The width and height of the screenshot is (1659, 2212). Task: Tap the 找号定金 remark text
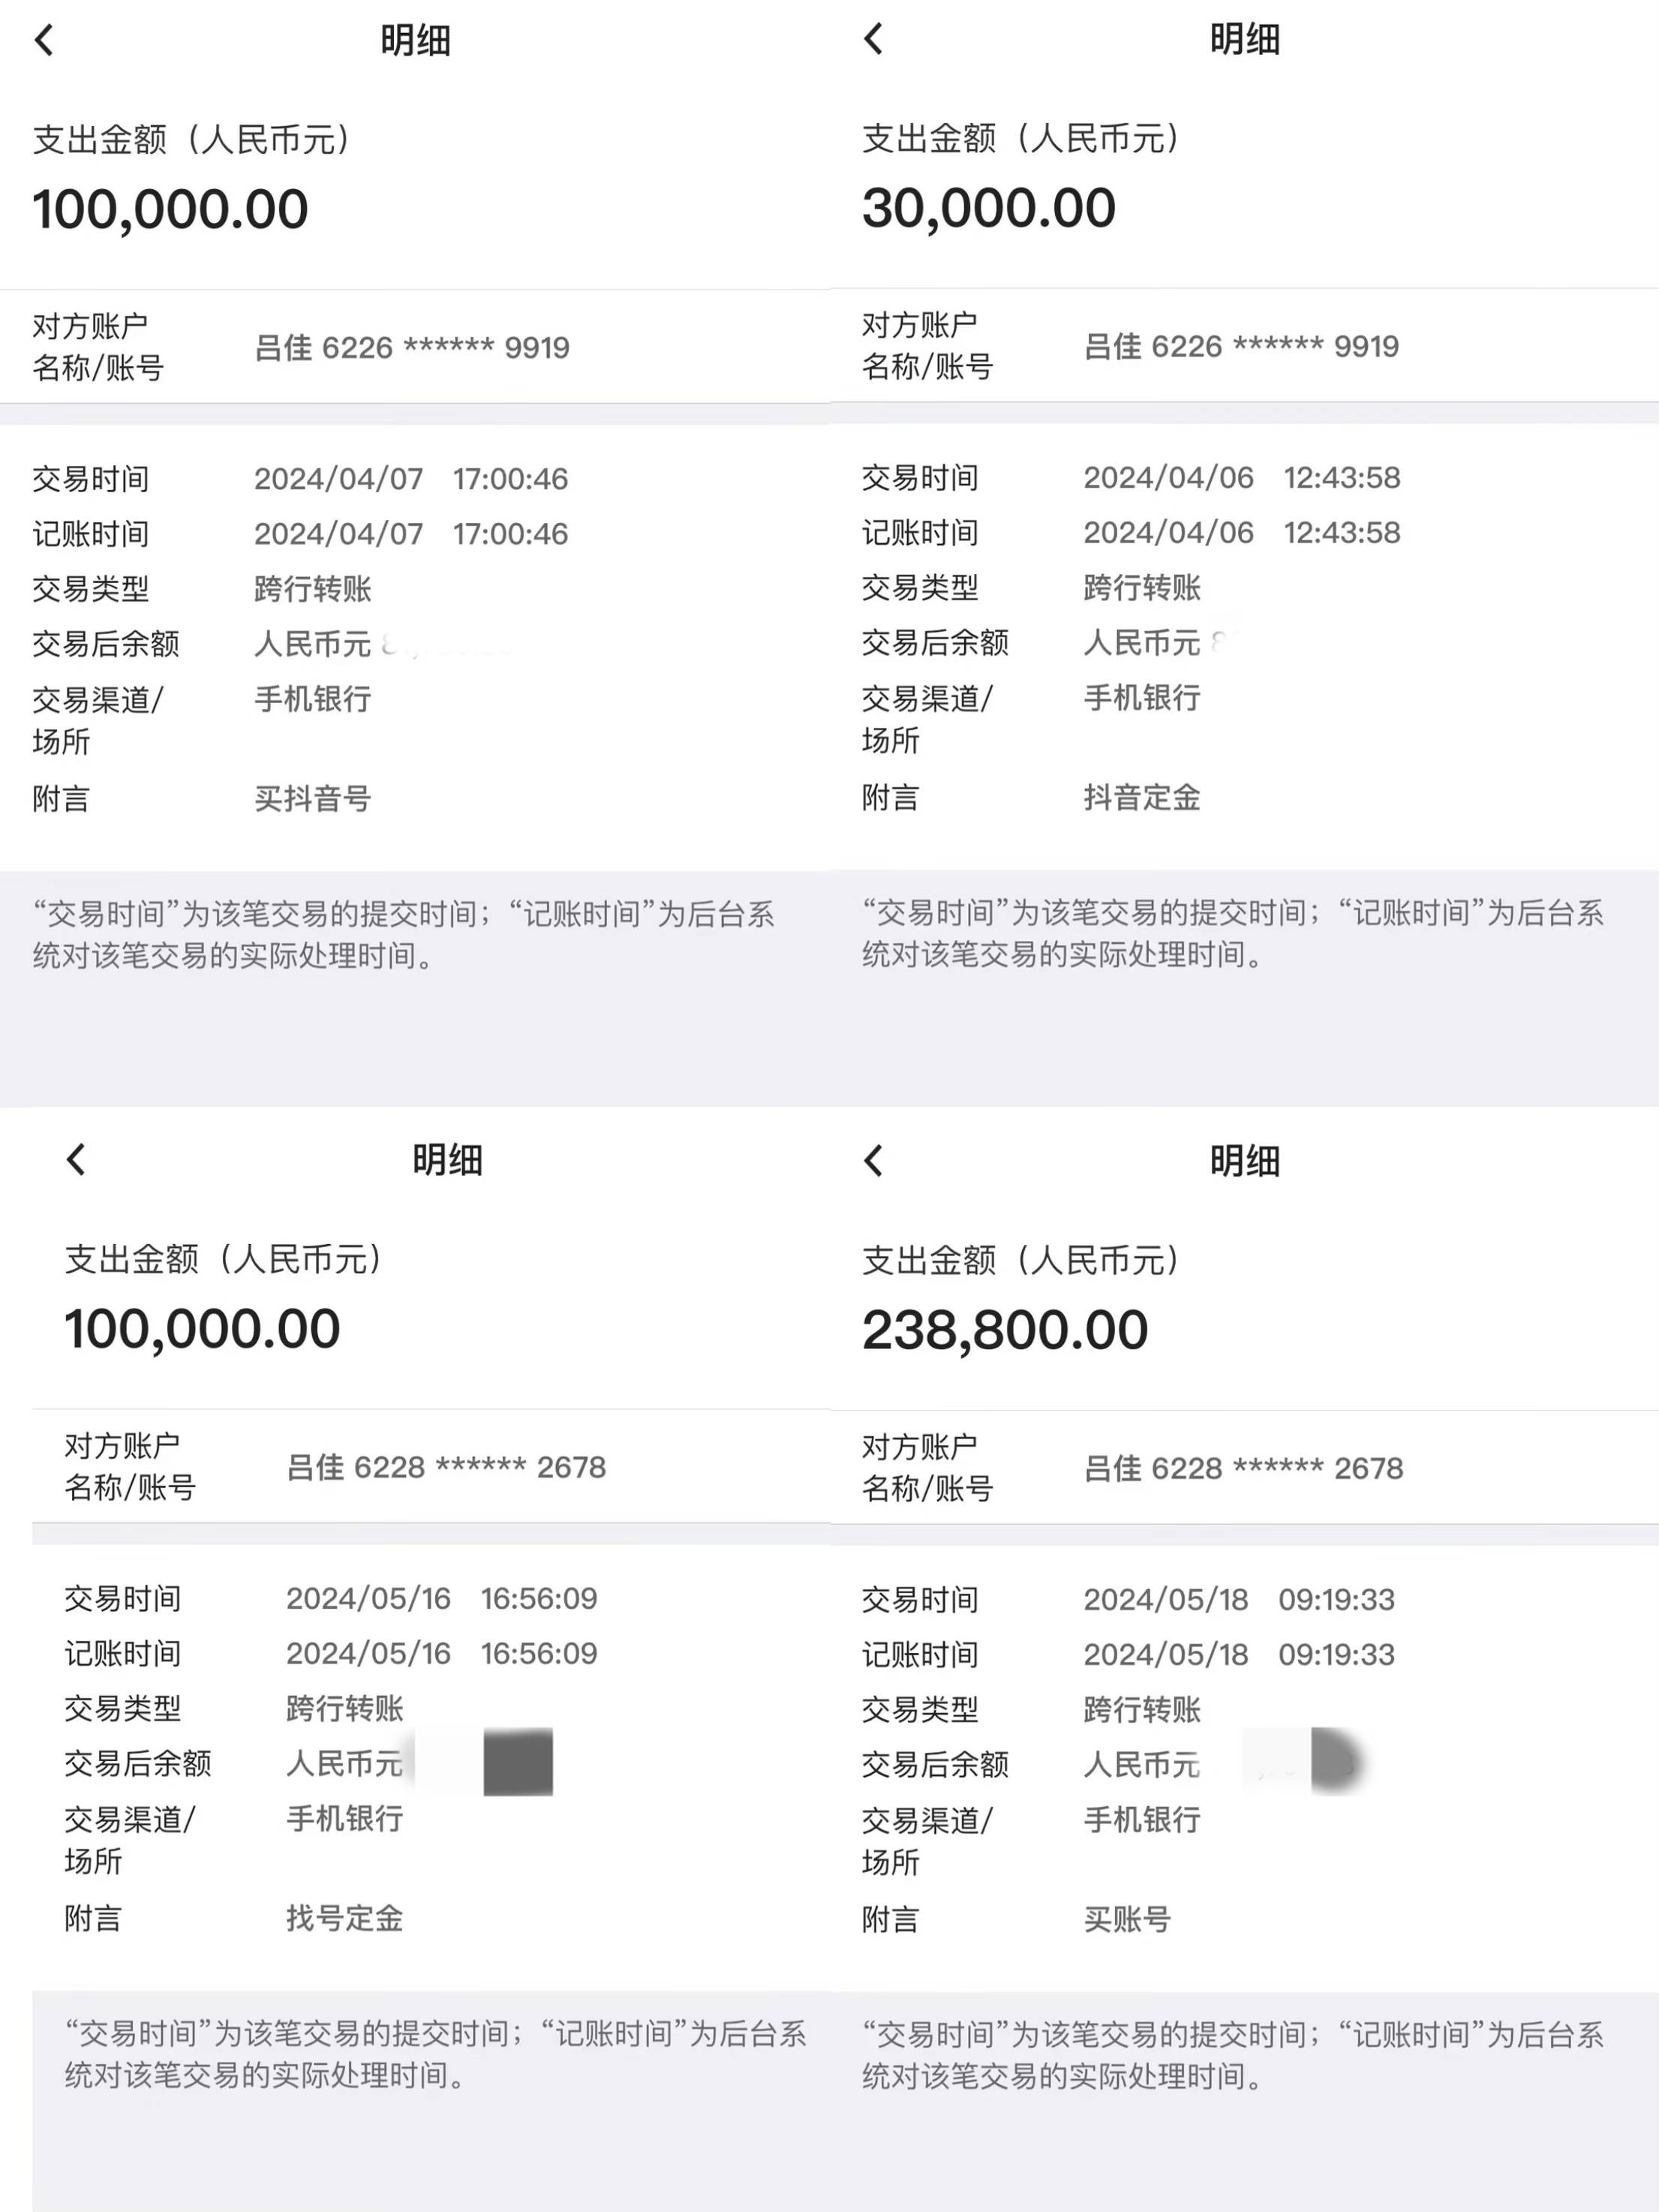[x=345, y=1918]
